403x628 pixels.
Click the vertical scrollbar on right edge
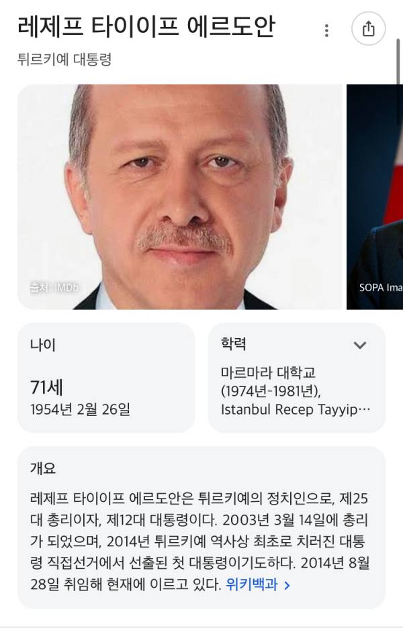[398, 62]
